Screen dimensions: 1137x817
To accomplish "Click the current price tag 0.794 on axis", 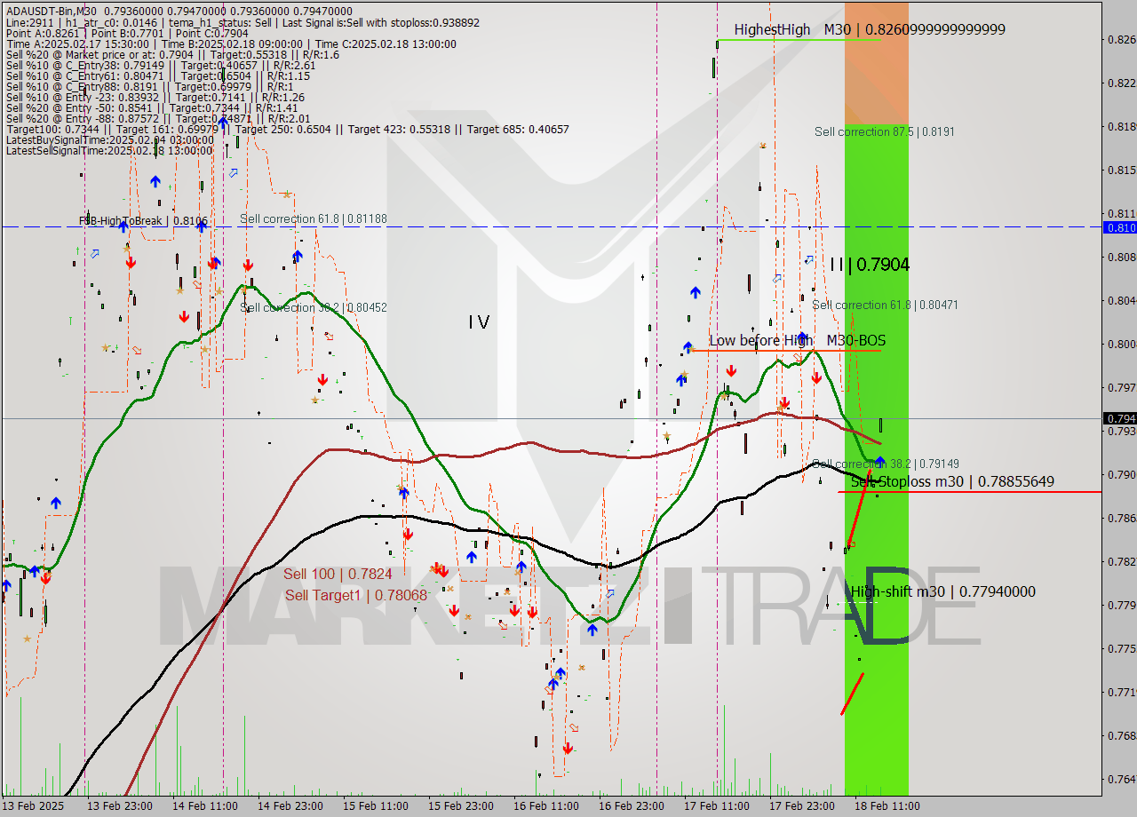I will click(x=1118, y=418).
